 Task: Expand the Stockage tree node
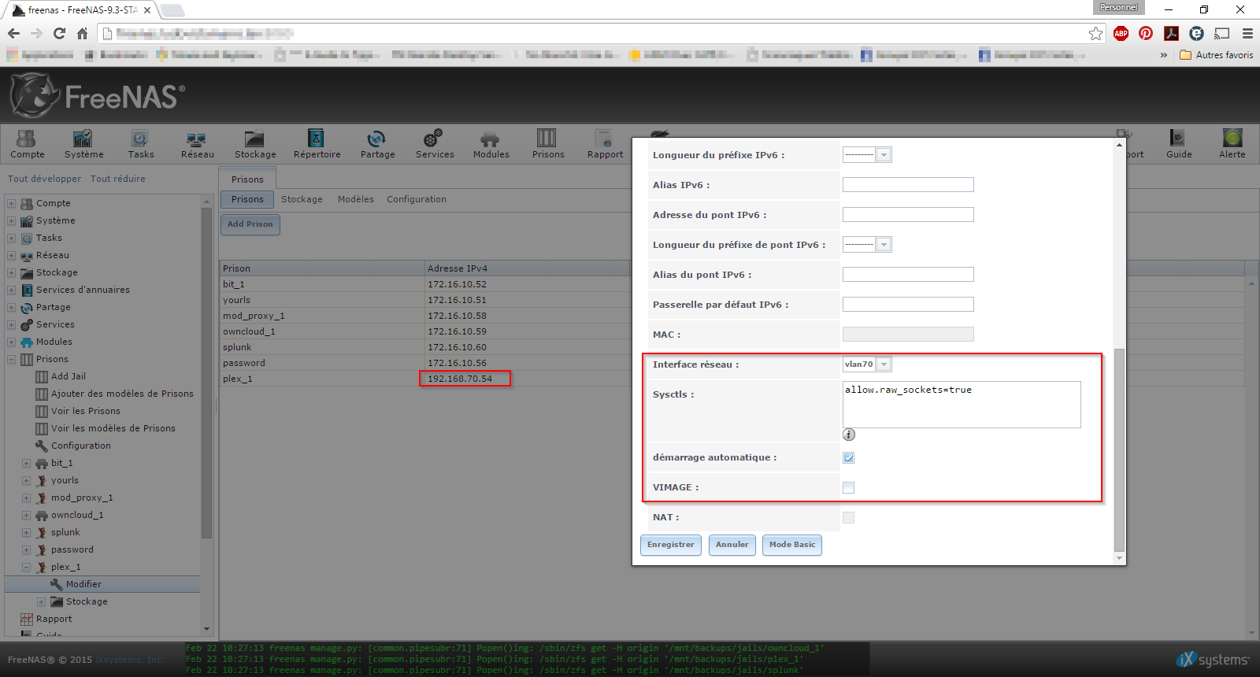(x=12, y=272)
